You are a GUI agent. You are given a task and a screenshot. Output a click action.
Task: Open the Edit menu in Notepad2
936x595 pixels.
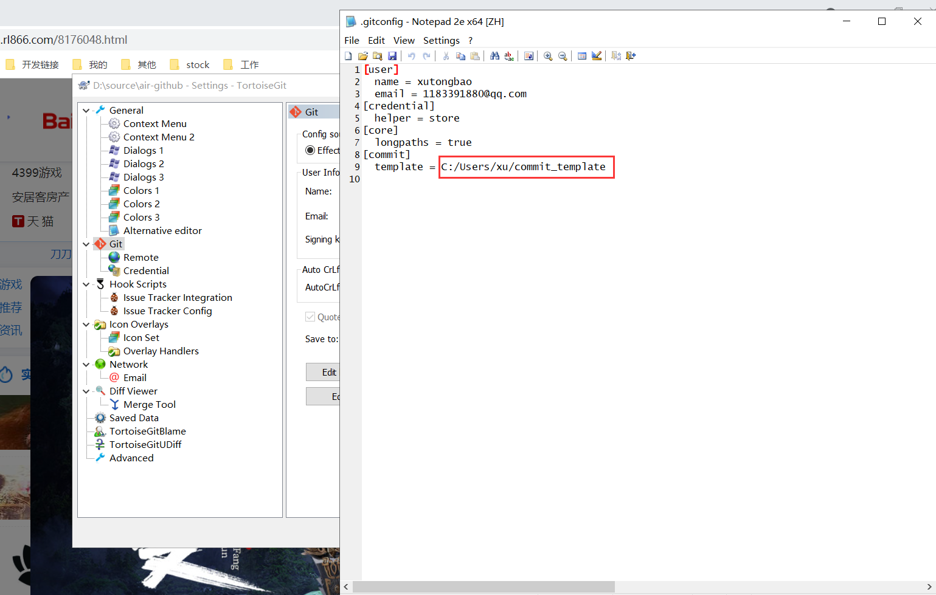coord(376,40)
